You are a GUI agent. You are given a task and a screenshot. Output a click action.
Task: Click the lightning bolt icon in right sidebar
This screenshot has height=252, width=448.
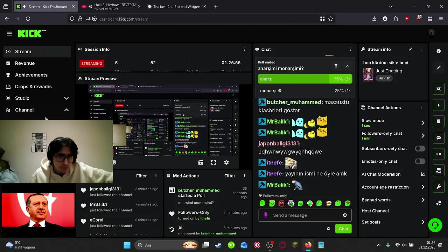pos(439,105)
